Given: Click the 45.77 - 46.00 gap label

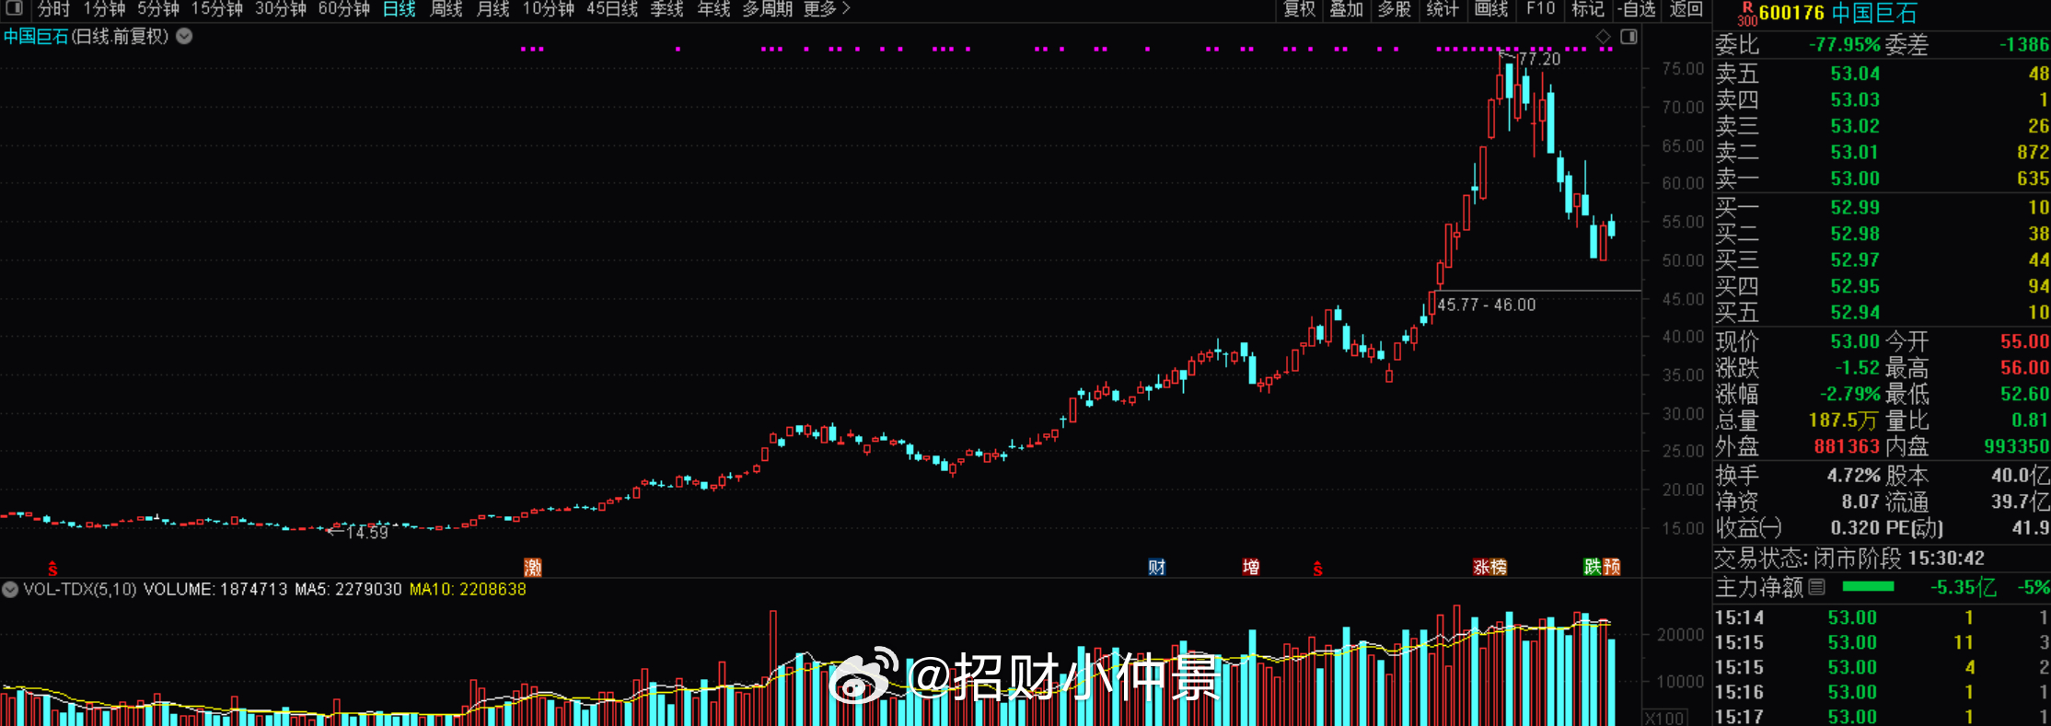Looking at the screenshot, I should click(1487, 305).
